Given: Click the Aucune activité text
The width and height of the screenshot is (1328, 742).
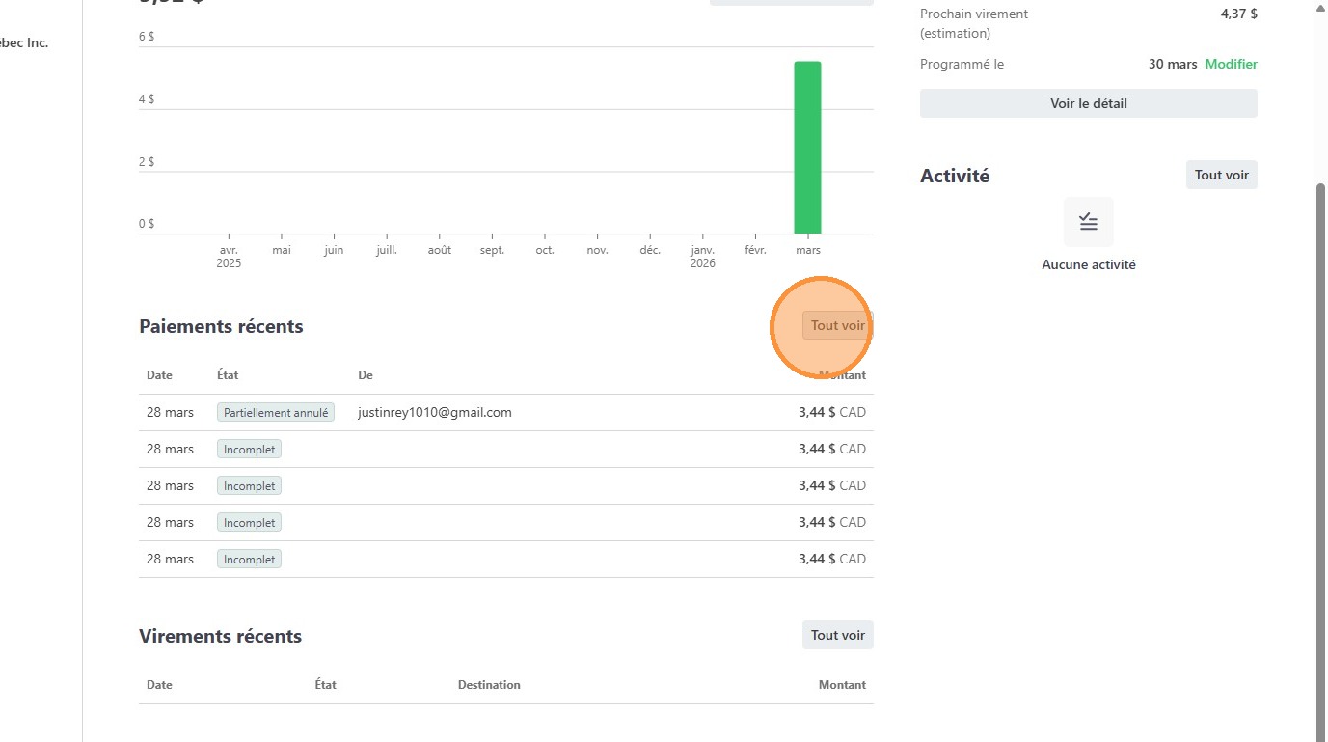Looking at the screenshot, I should tap(1088, 264).
